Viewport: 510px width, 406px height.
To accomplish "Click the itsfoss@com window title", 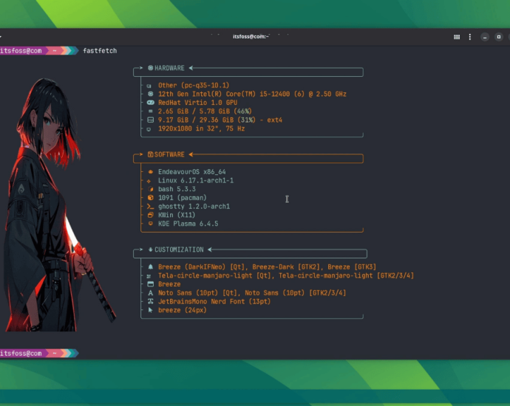I will 251,36.
